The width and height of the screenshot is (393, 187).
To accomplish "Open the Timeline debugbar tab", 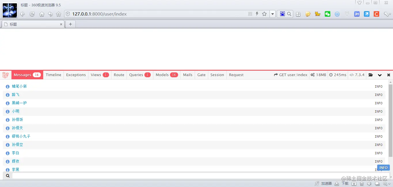I will pos(54,75).
